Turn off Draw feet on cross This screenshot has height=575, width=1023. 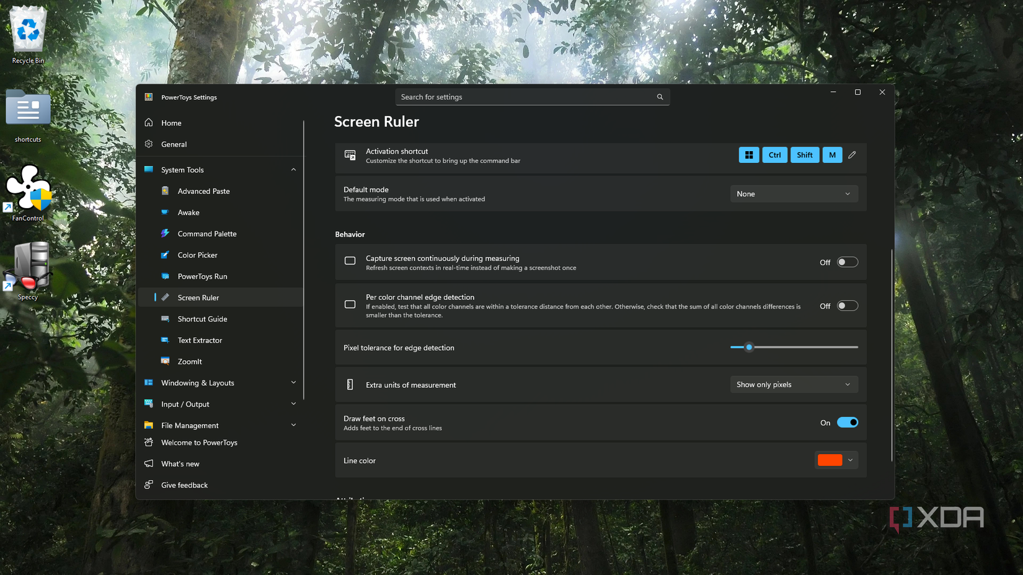click(x=847, y=423)
